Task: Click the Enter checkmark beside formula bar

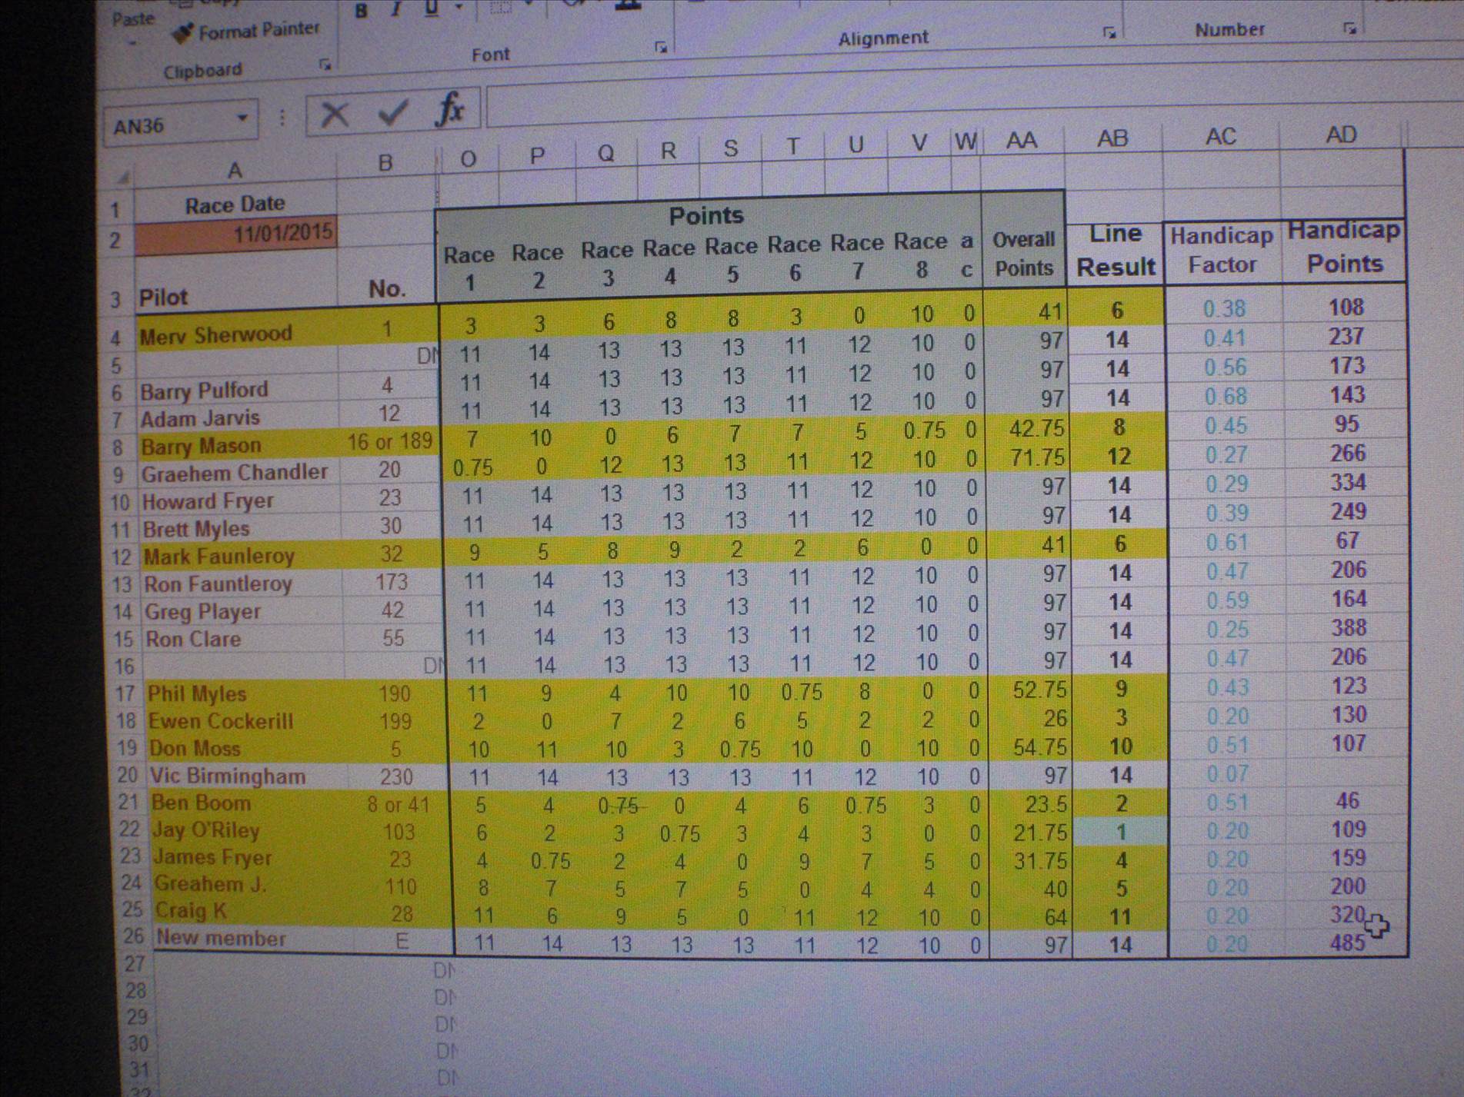Action: tap(393, 113)
